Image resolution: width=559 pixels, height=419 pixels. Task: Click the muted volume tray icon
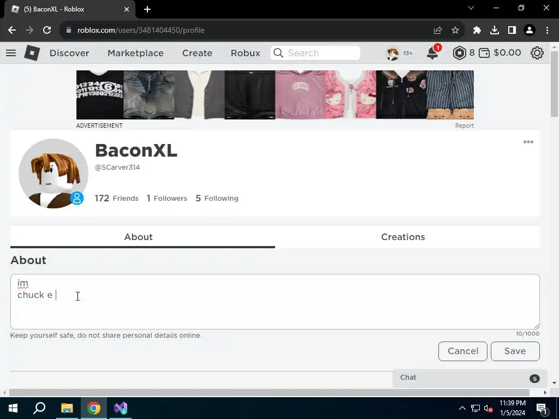coord(489,408)
